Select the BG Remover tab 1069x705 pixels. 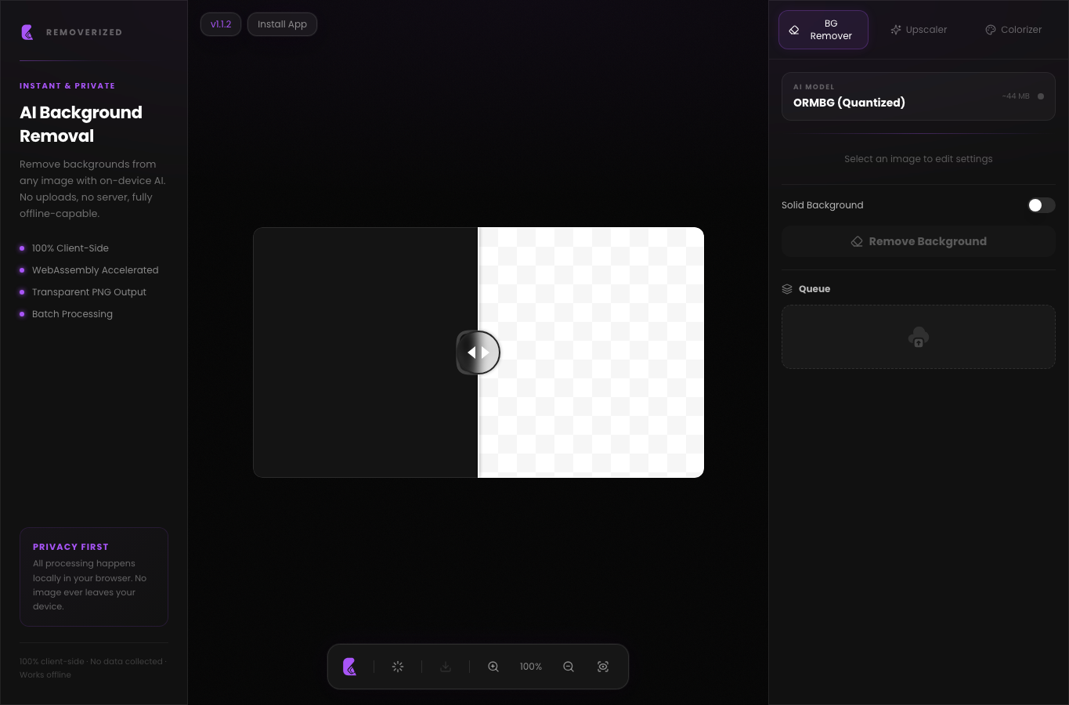click(x=823, y=30)
